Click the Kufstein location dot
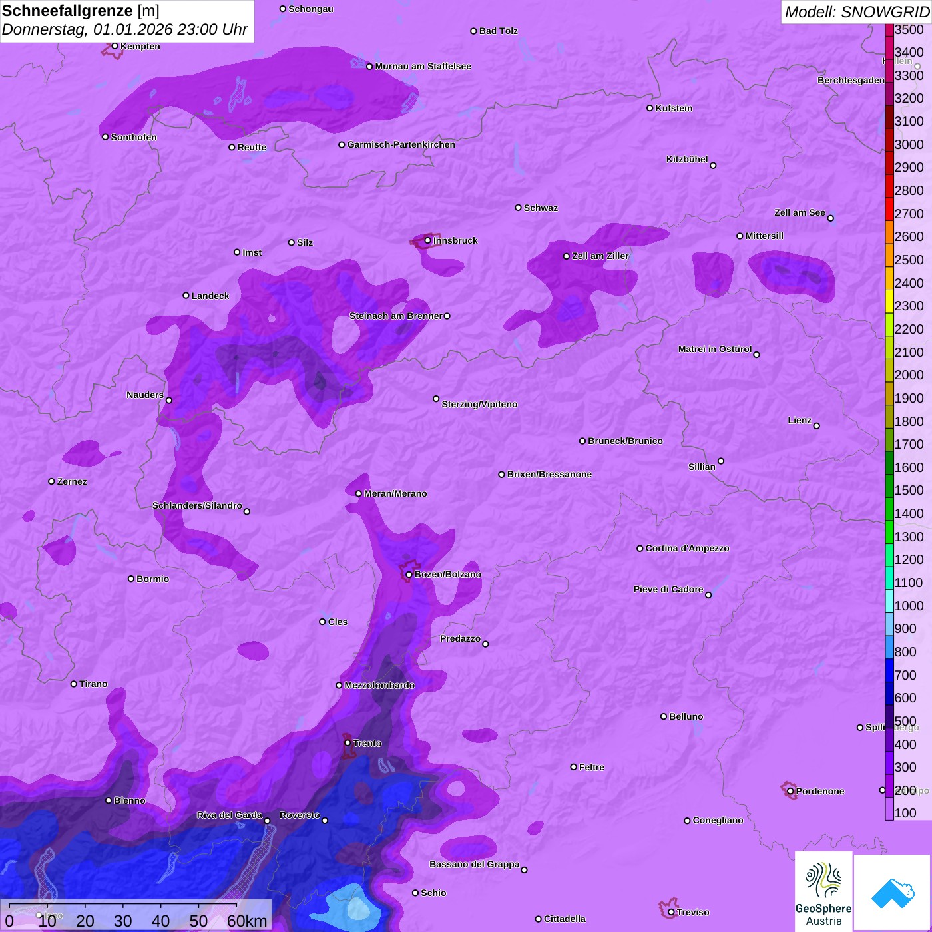Viewport: 932px width, 932px height. click(x=650, y=108)
